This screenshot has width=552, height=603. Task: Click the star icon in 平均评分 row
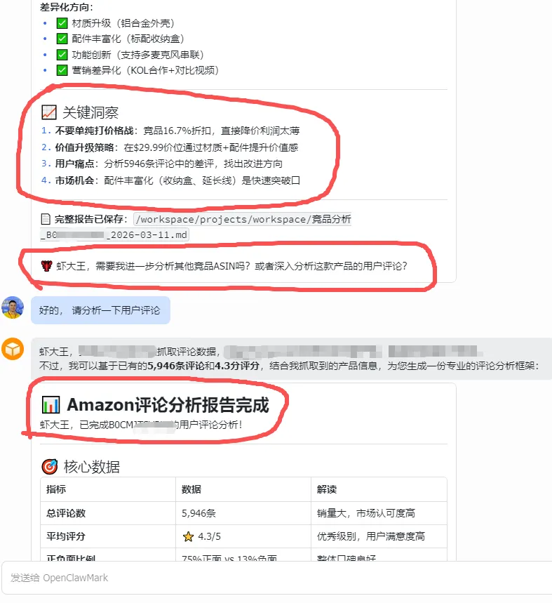pos(188,536)
